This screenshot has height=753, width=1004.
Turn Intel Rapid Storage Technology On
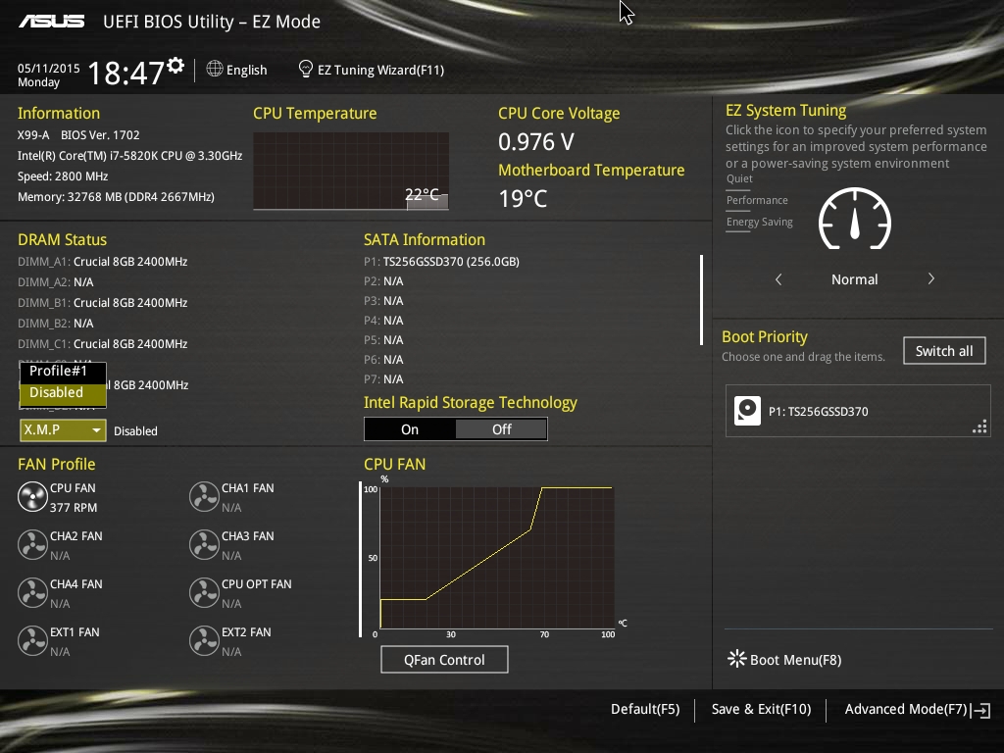click(410, 429)
